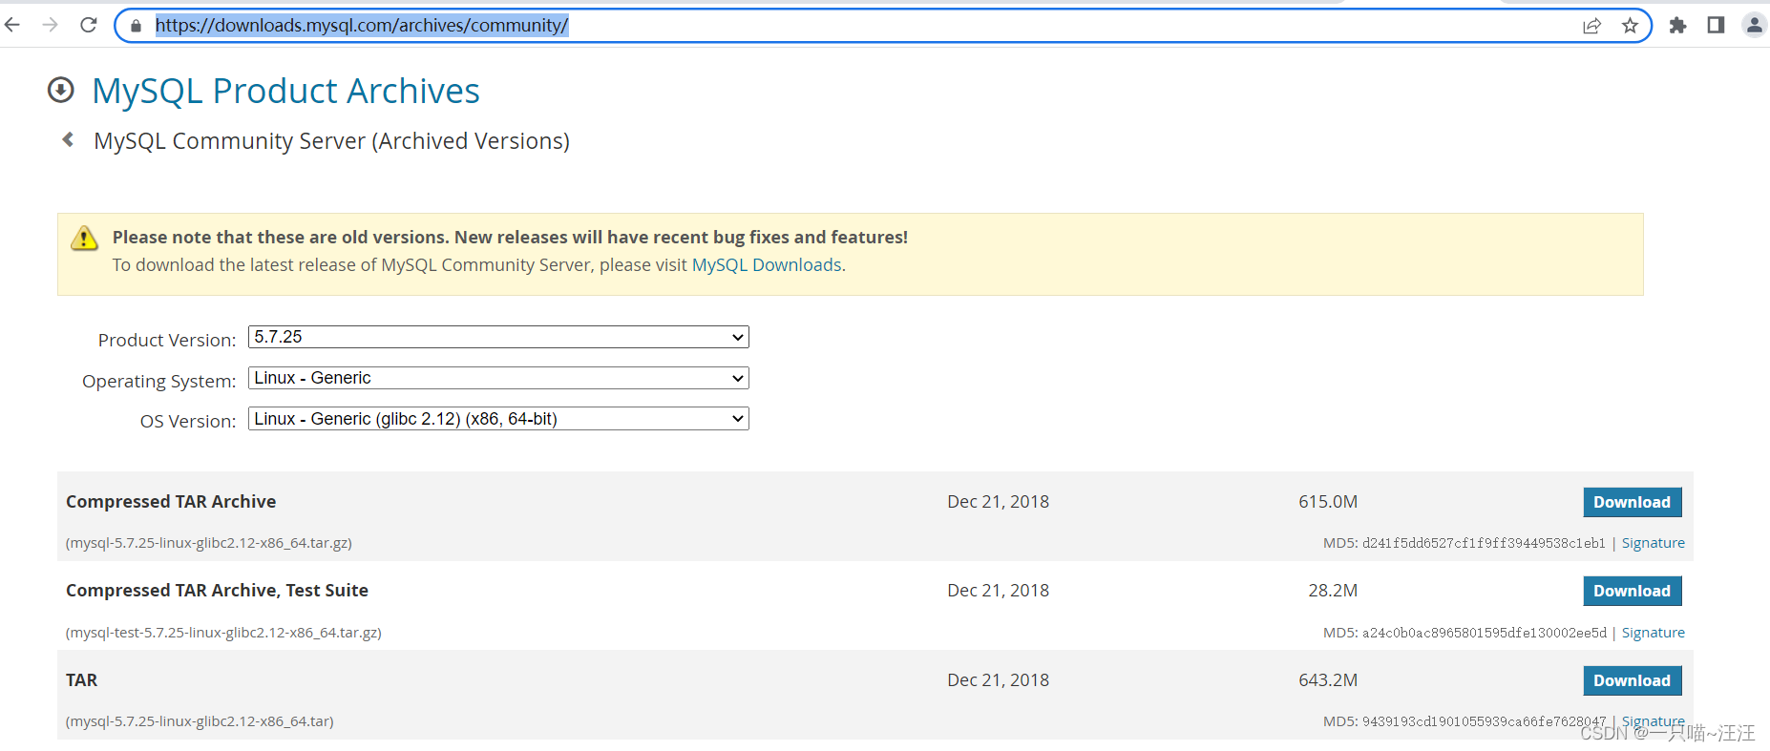Open the MySQL Downloads link

tap(767, 265)
